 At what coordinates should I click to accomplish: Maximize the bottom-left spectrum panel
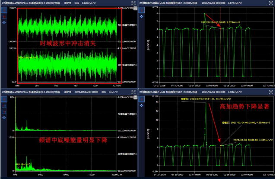pyautogui.click(x=133, y=92)
